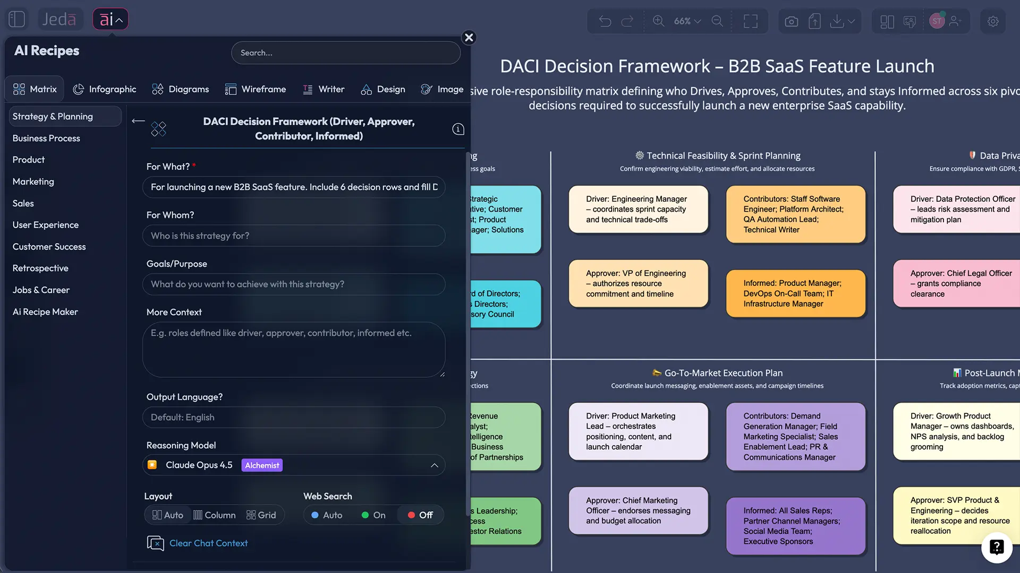The width and height of the screenshot is (1020, 573).
Task: Click the upload file icon in toolbar
Action: (814, 21)
